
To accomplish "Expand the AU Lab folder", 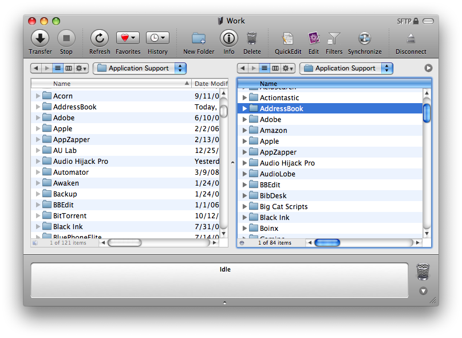I will 38,151.
